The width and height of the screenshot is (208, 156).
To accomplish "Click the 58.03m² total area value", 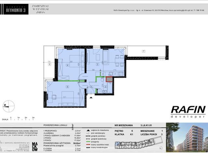I will [x=77, y=143].
